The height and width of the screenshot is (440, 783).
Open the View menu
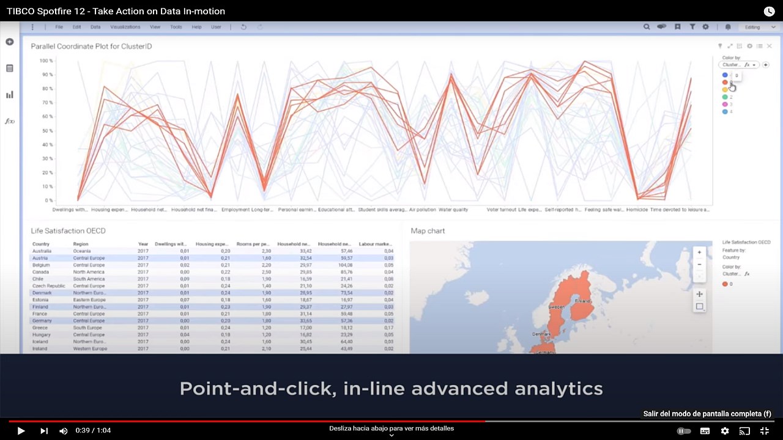coord(155,27)
